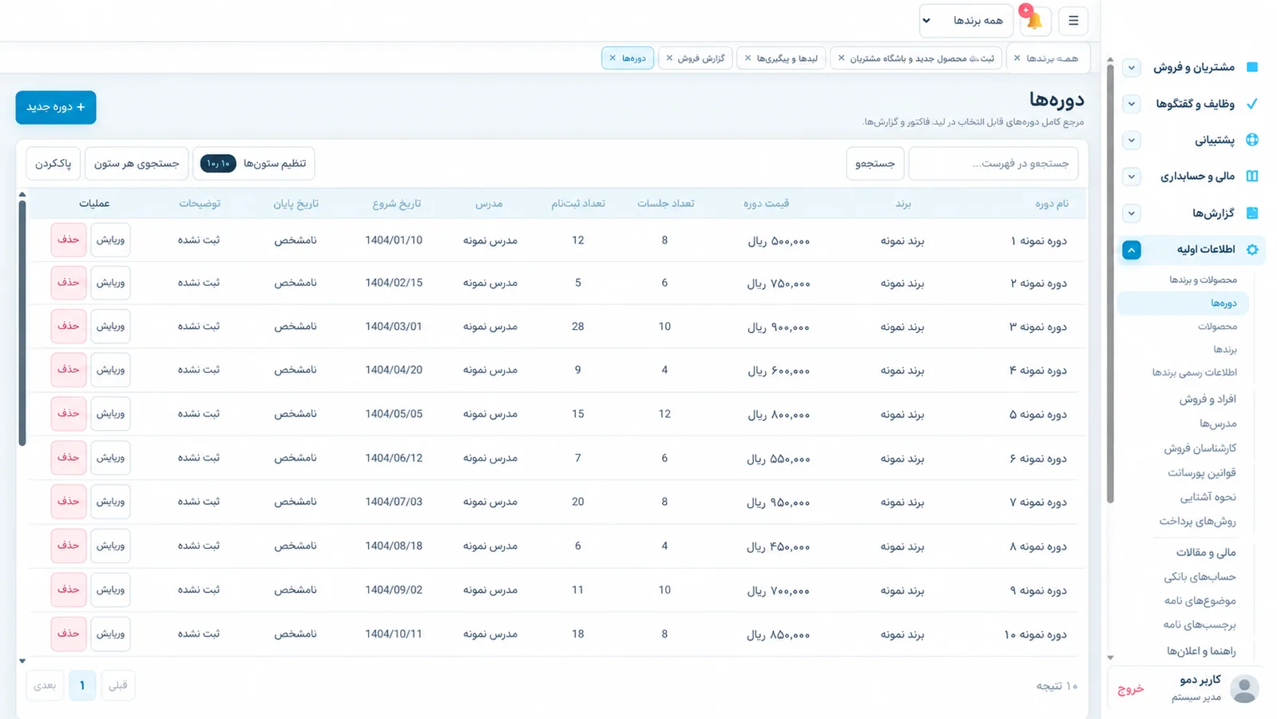Image resolution: width=1277 pixels, height=719 pixels.
Task: Click the گزارش‌ها document icon
Action: [1252, 213]
